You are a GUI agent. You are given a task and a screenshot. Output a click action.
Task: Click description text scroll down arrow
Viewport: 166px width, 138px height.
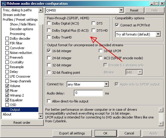(x=161, y=124)
